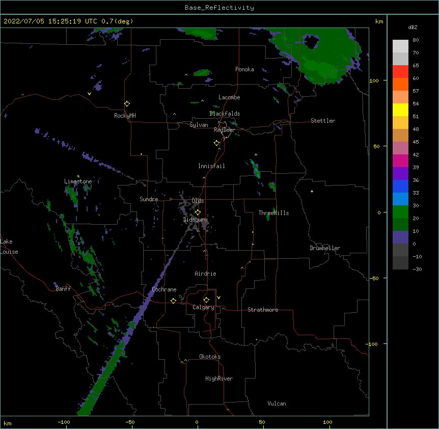Click the Vulcan city label
439x429 pixels.
point(277,404)
